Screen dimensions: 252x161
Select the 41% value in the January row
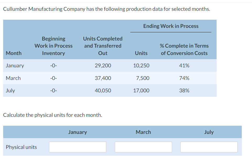(x=184, y=66)
